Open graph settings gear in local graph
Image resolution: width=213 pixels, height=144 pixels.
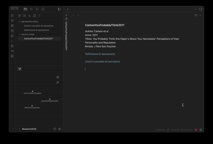(x=58, y=77)
